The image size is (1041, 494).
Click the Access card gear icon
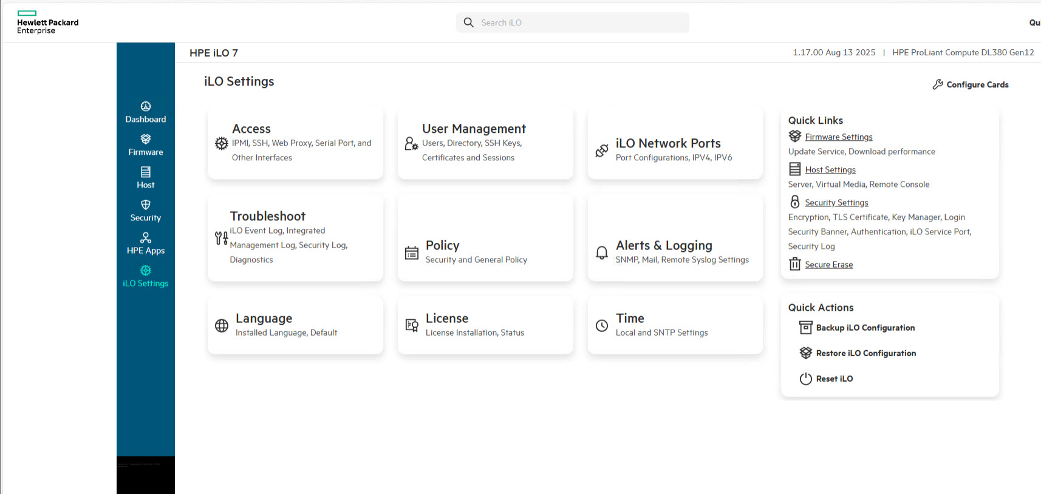tap(222, 144)
